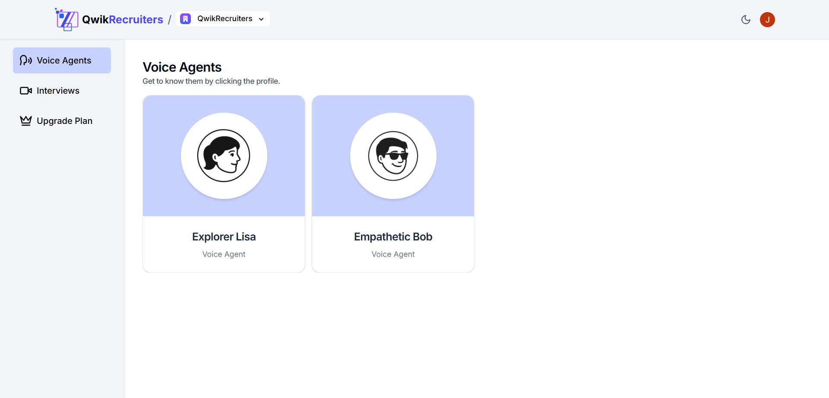Open the QwikRecruiters organization switcher
Image resolution: width=829 pixels, height=398 pixels.
pyautogui.click(x=225, y=19)
